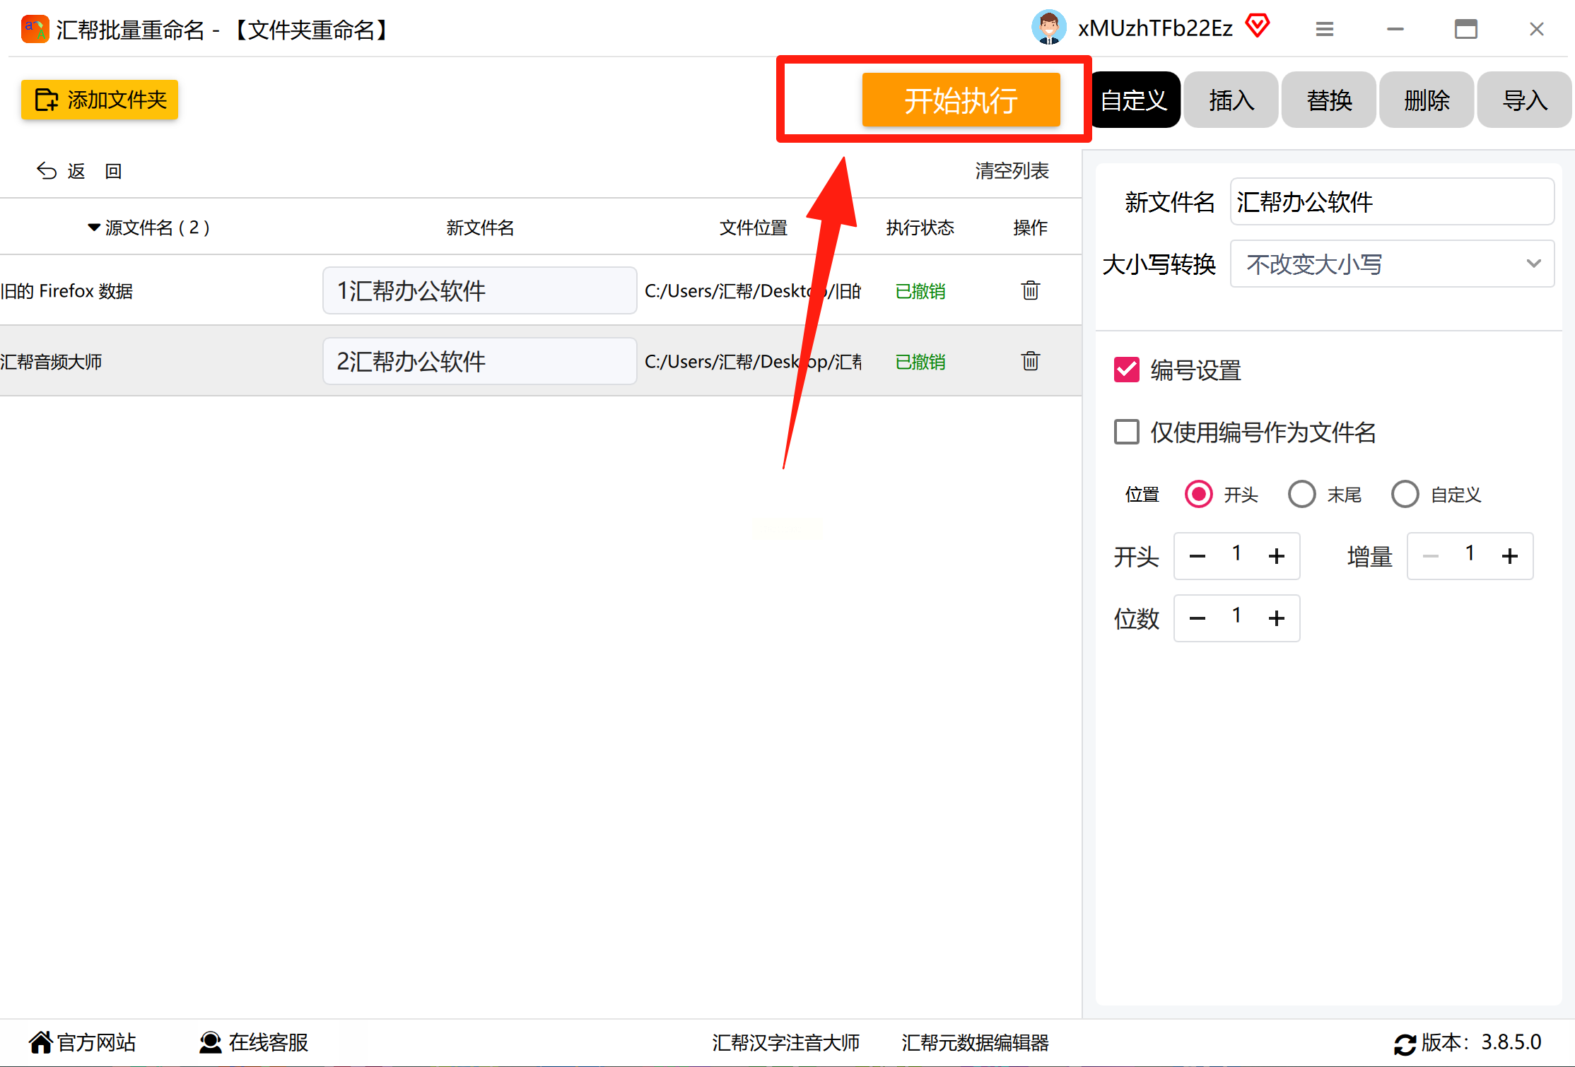Open 在线客服 support chat
The image size is (1575, 1067).
(x=254, y=1042)
